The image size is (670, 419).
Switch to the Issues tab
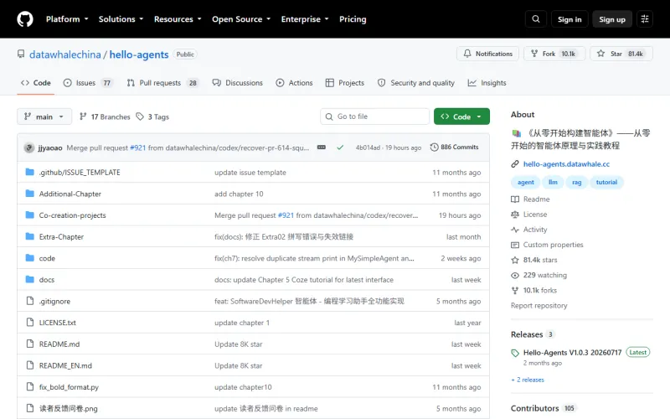tap(88, 82)
